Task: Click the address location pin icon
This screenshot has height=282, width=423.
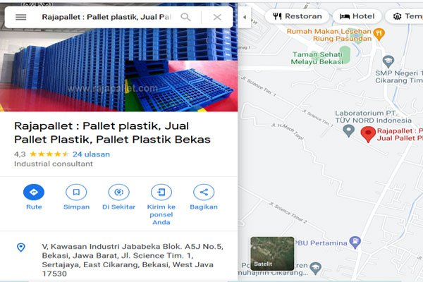Action: (x=21, y=247)
